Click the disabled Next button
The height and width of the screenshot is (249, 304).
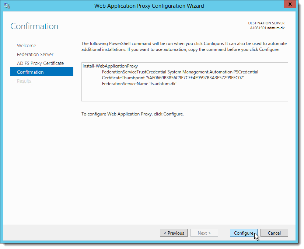pyautogui.click(x=204, y=233)
